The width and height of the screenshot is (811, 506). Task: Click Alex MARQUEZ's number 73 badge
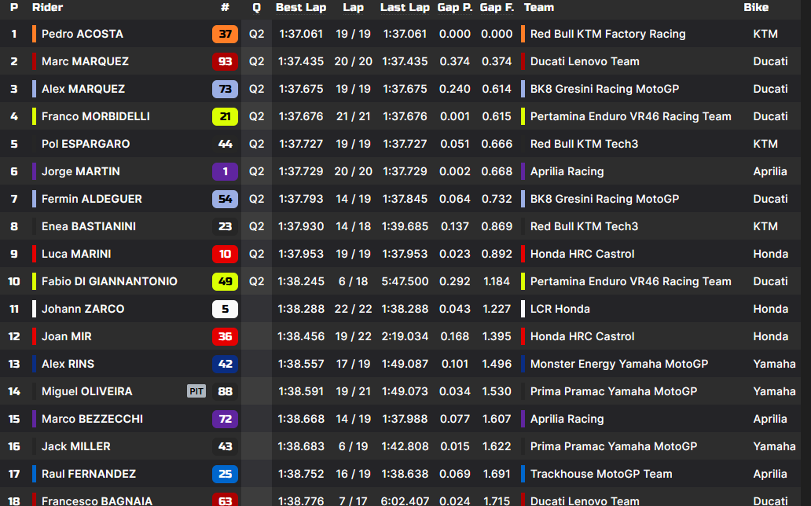(x=225, y=89)
